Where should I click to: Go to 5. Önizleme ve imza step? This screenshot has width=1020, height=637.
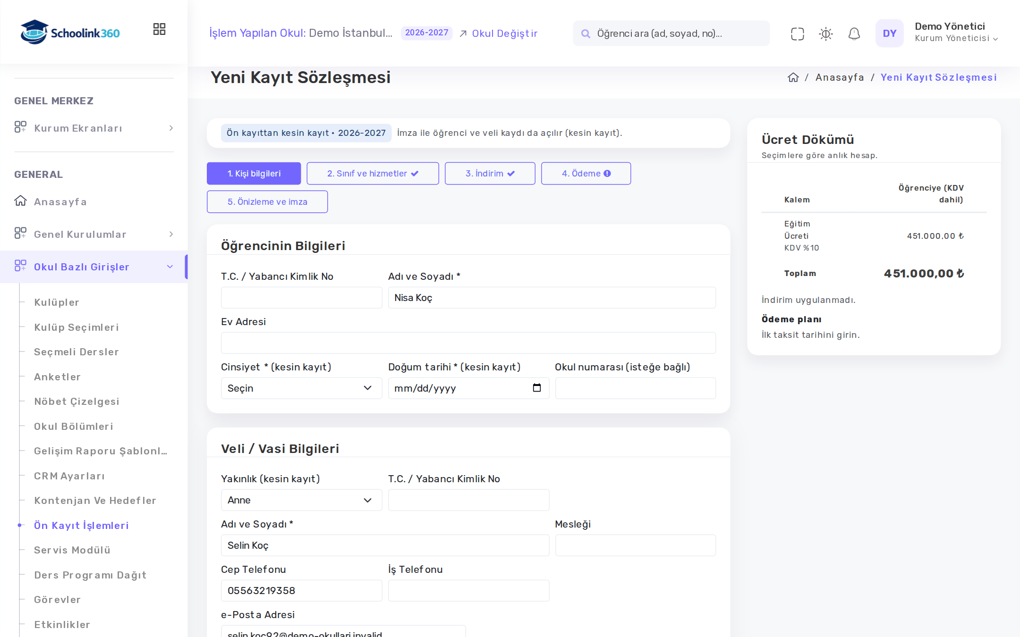click(267, 201)
